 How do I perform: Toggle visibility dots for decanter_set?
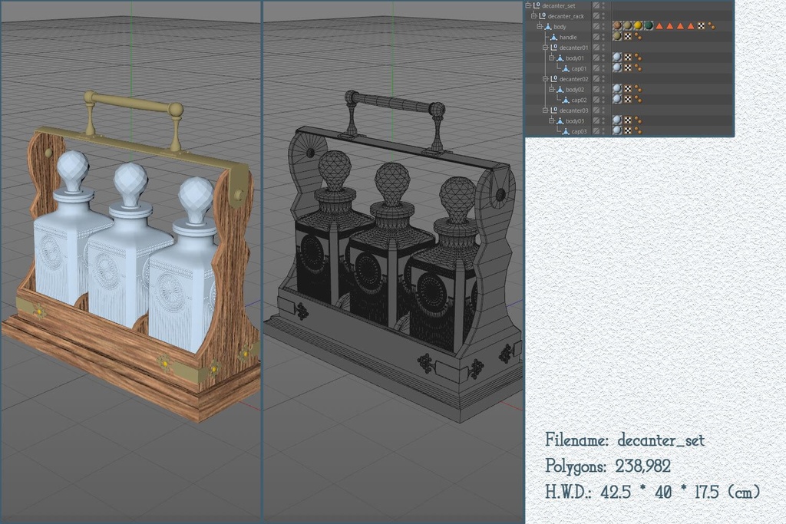click(603, 5)
